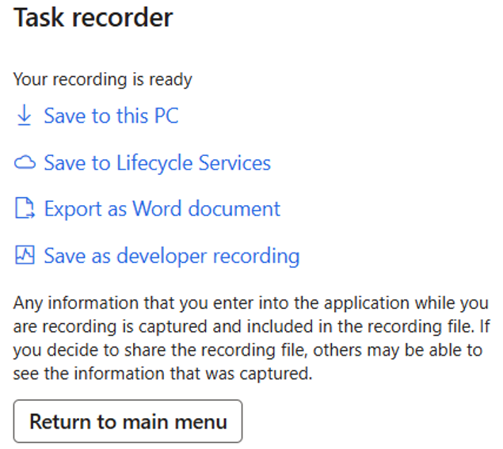This screenshot has width=503, height=449.
Task: Click the notice's last line of text
Action: [163, 374]
